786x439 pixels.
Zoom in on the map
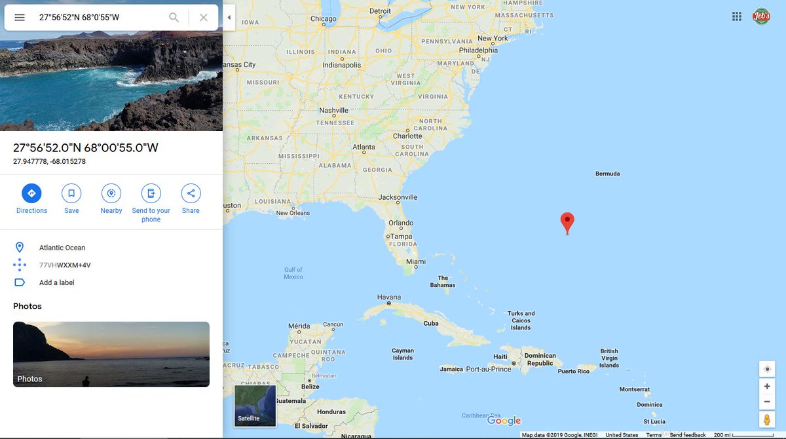coord(767,387)
